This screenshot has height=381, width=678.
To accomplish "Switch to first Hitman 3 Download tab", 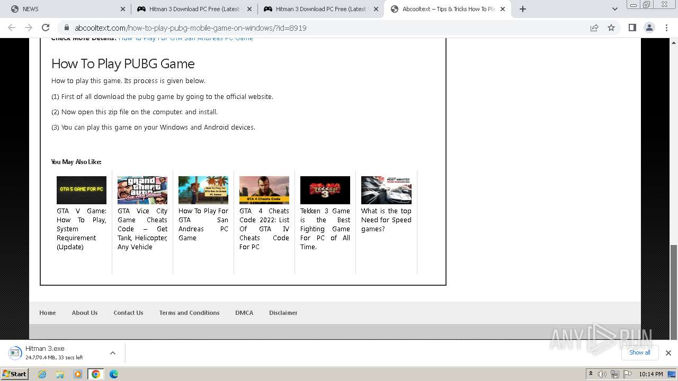I will [194, 9].
